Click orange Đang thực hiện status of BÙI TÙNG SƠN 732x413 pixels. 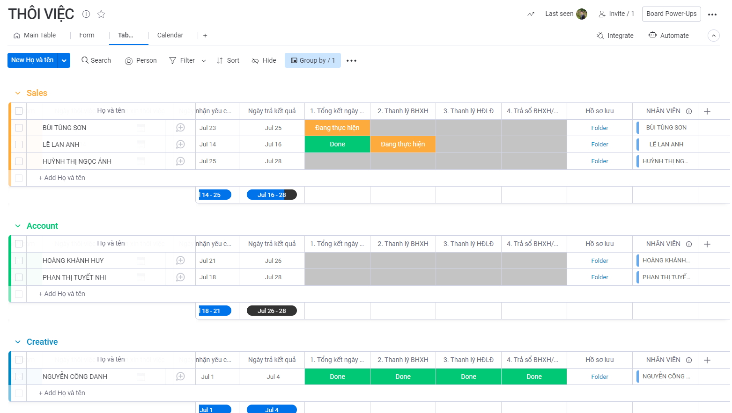[337, 128]
